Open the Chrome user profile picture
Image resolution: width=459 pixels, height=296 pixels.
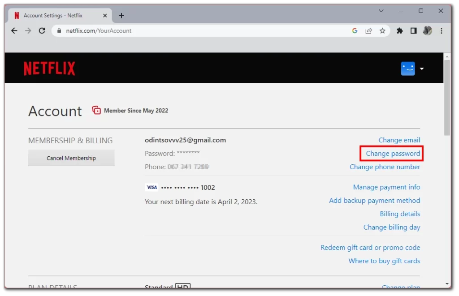427,31
